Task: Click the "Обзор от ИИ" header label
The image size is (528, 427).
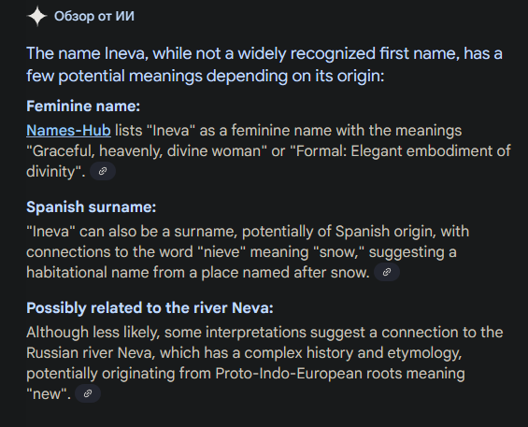Action: click(94, 16)
